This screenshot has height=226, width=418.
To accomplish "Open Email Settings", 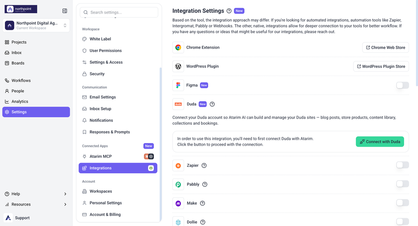I will 118,97.
